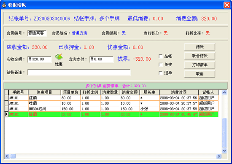Image resolution: width=232 pixels, height=164 pixels.
Task: Enable the 挂帐 checkbox
Action: tap(161, 56)
